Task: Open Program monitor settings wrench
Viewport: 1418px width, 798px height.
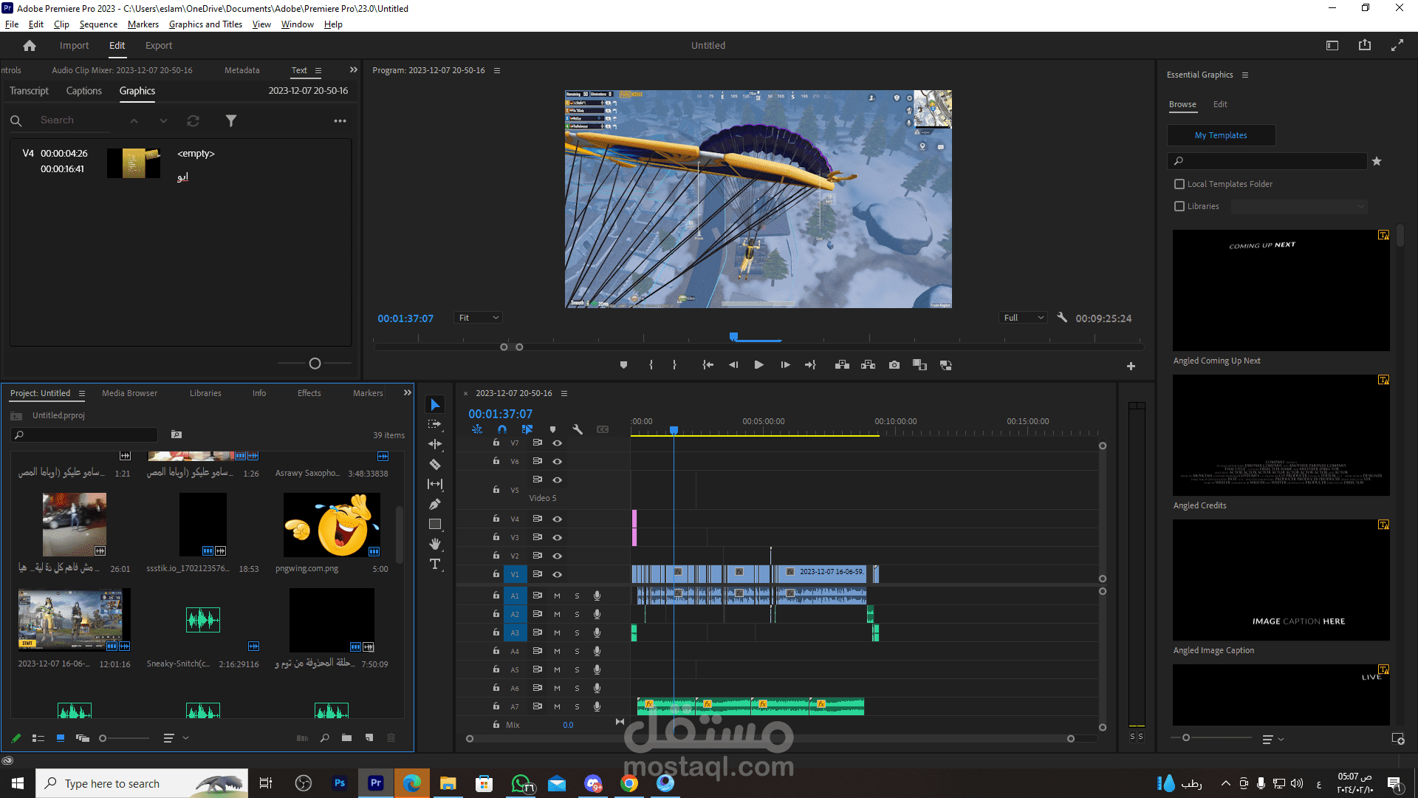Action: click(1062, 318)
